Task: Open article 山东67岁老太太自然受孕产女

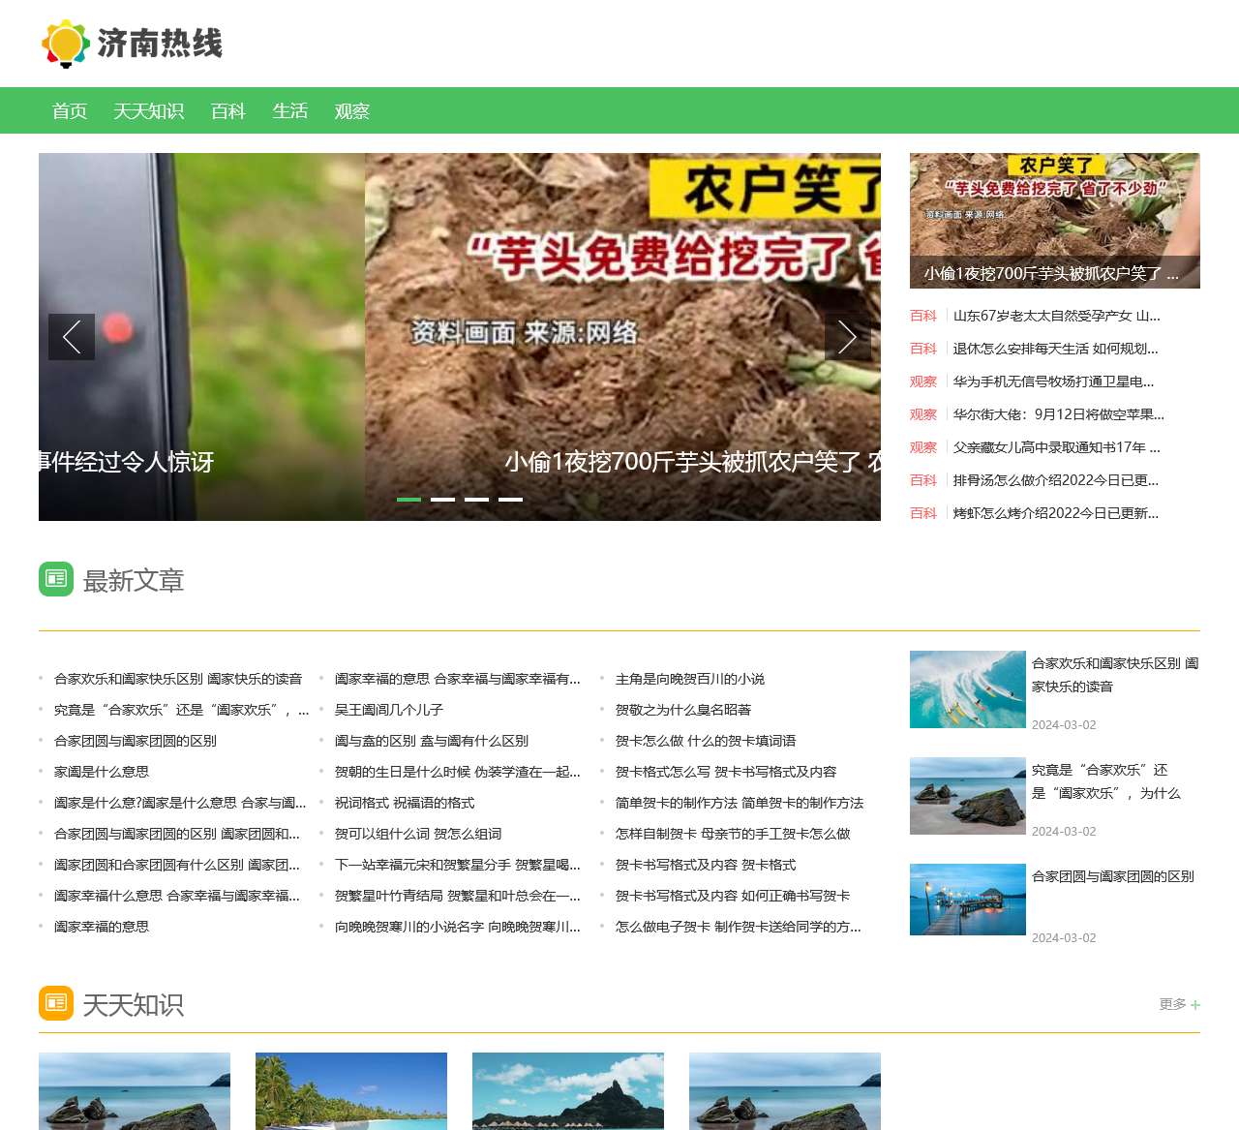Action: [x=1056, y=316]
